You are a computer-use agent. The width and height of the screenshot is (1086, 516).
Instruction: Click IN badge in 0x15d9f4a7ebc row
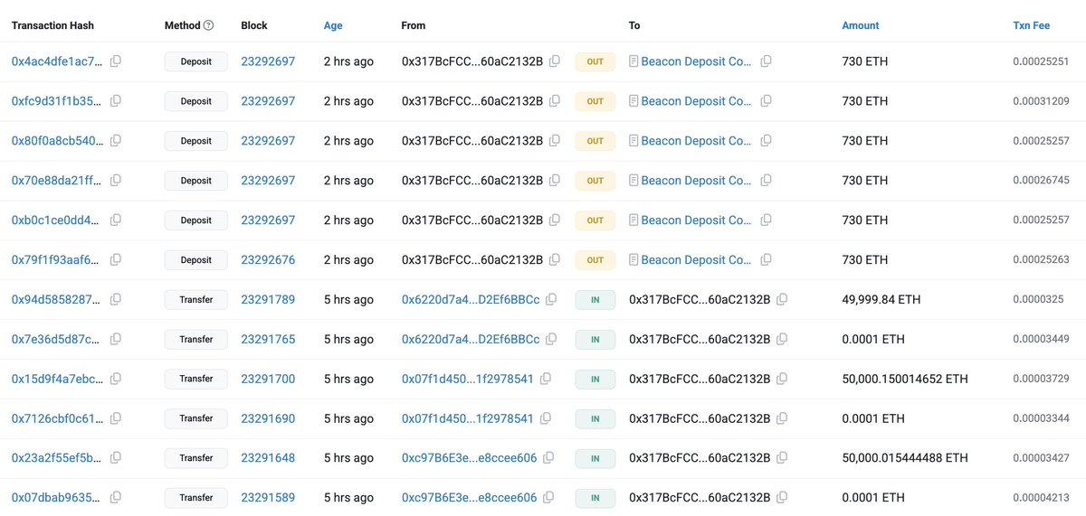click(x=595, y=379)
